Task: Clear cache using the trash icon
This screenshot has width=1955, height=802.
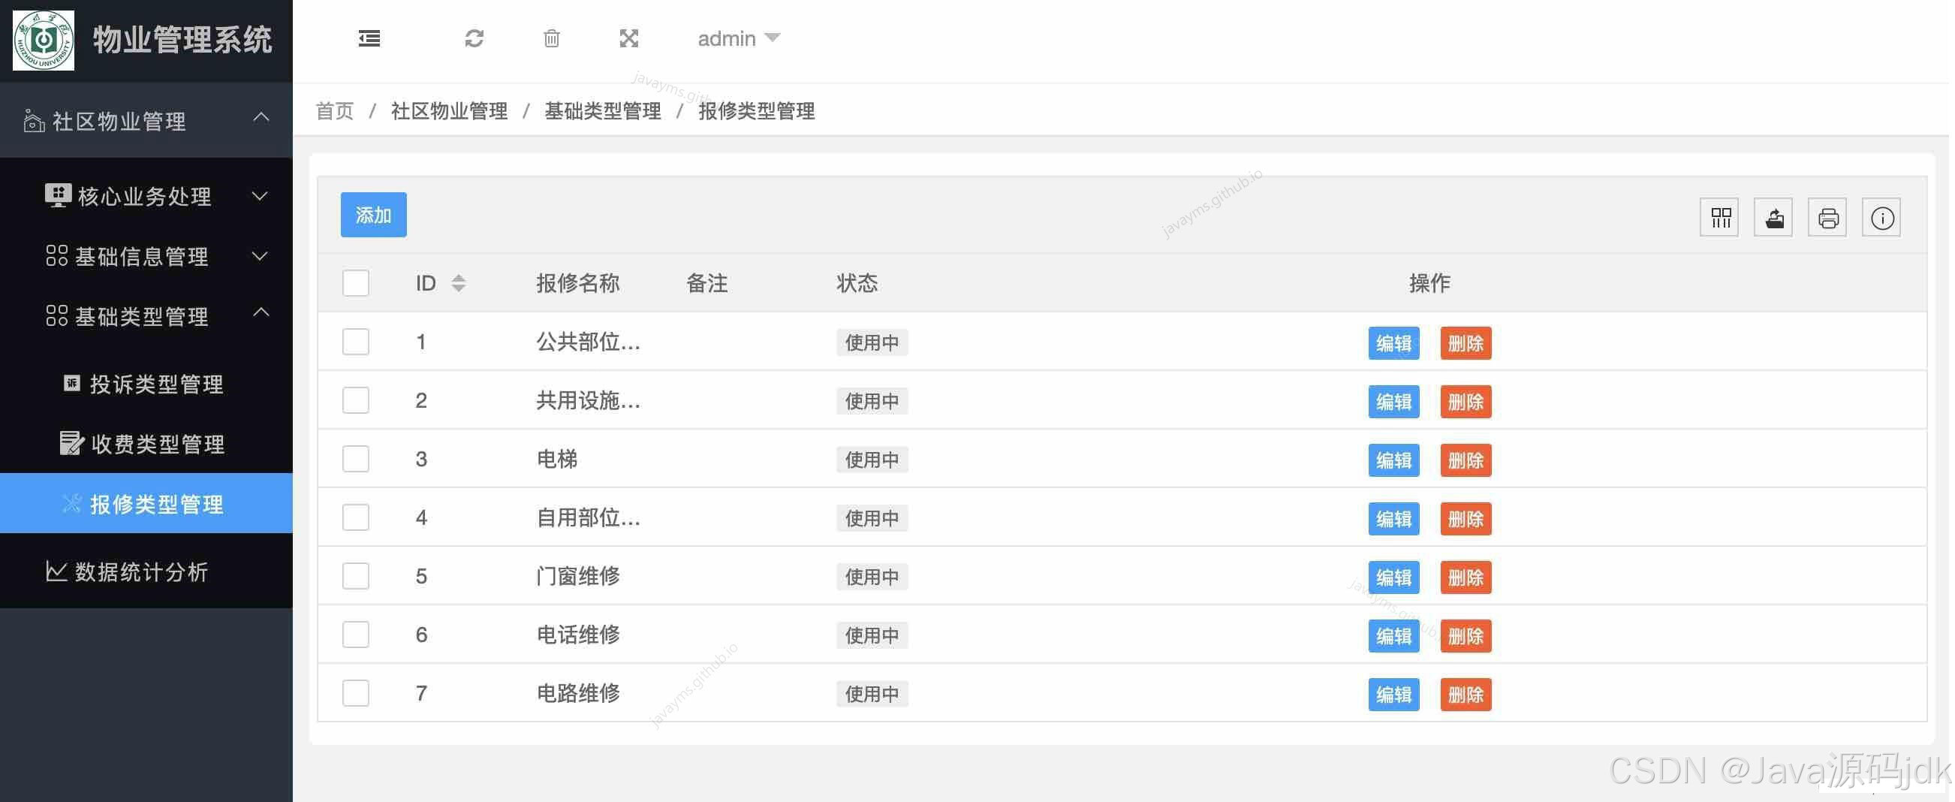Action: coord(552,38)
